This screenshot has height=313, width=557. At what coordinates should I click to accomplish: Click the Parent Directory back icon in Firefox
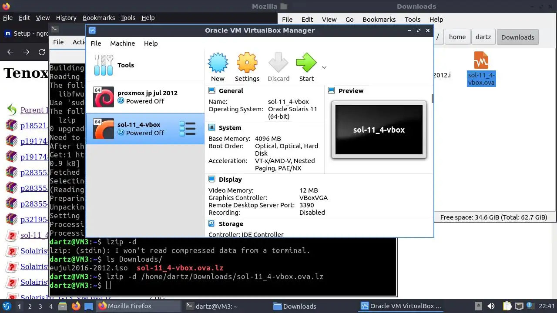click(x=12, y=110)
